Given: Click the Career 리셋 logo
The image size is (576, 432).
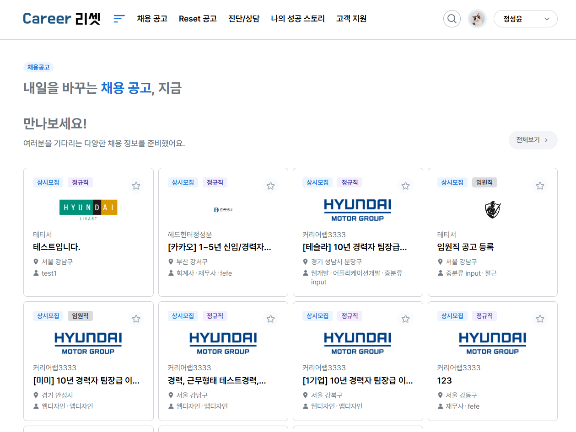Looking at the screenshot, I should click(x=62, y=19).
